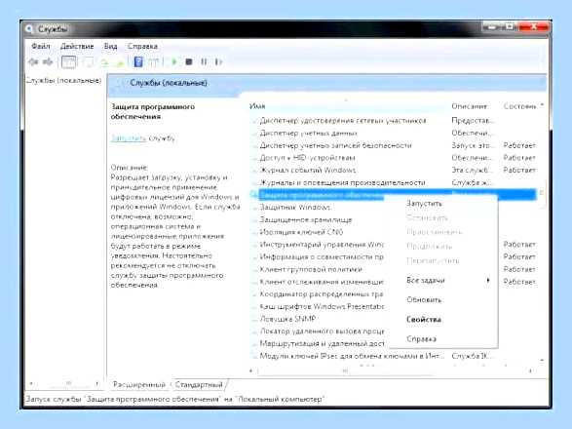The image size is (572, 429).
Task: Click the gear icon beside Ловушка SNMP
Action: pyautogui.click(x=254, y=319)
